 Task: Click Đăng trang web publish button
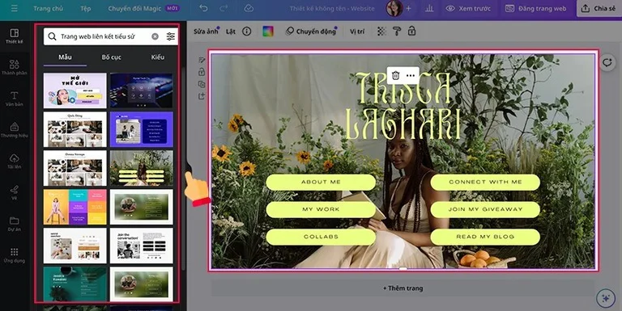535,8
